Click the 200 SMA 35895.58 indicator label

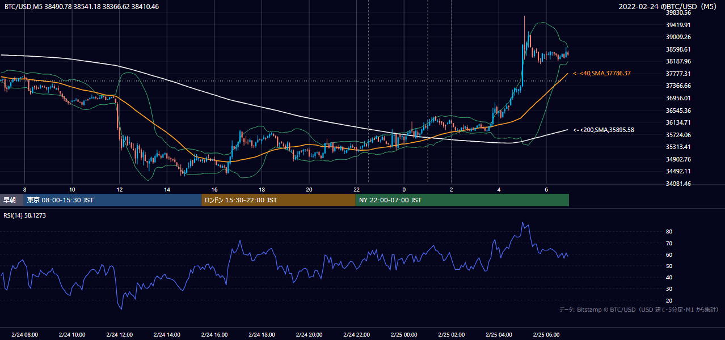(603, 130)
